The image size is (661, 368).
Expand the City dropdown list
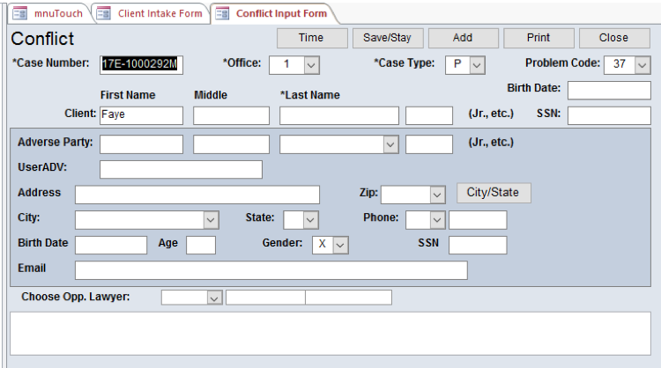[x=211, y=220]
